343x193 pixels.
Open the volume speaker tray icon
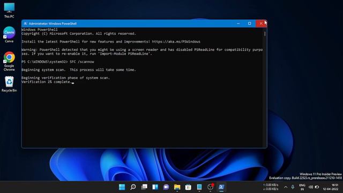point(311,187)
